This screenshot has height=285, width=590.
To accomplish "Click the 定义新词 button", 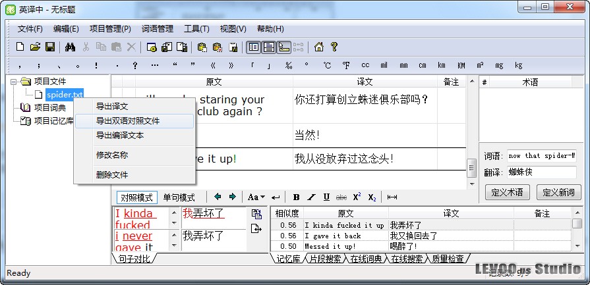I will point(558,192).
